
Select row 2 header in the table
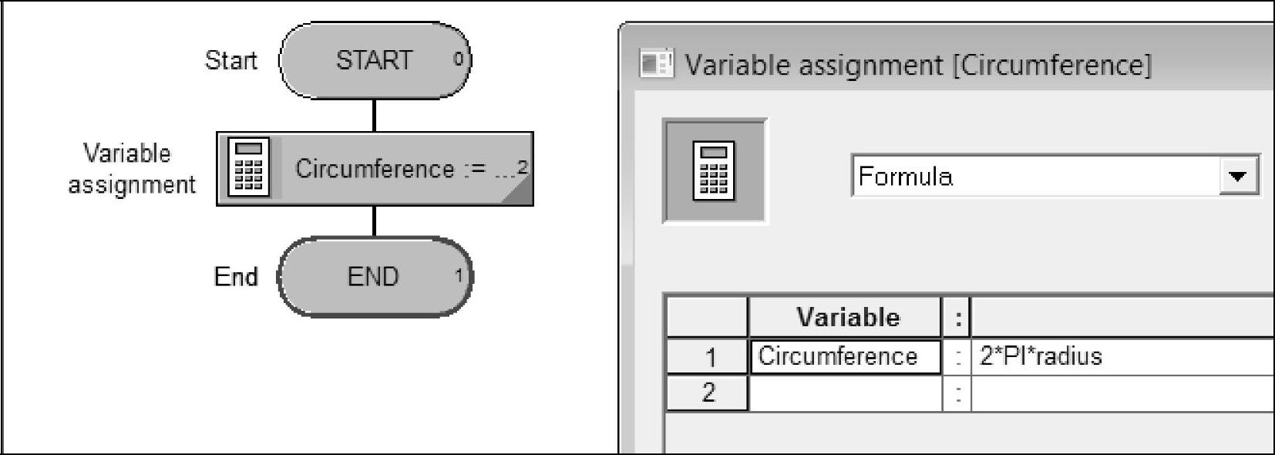[708, 393]
